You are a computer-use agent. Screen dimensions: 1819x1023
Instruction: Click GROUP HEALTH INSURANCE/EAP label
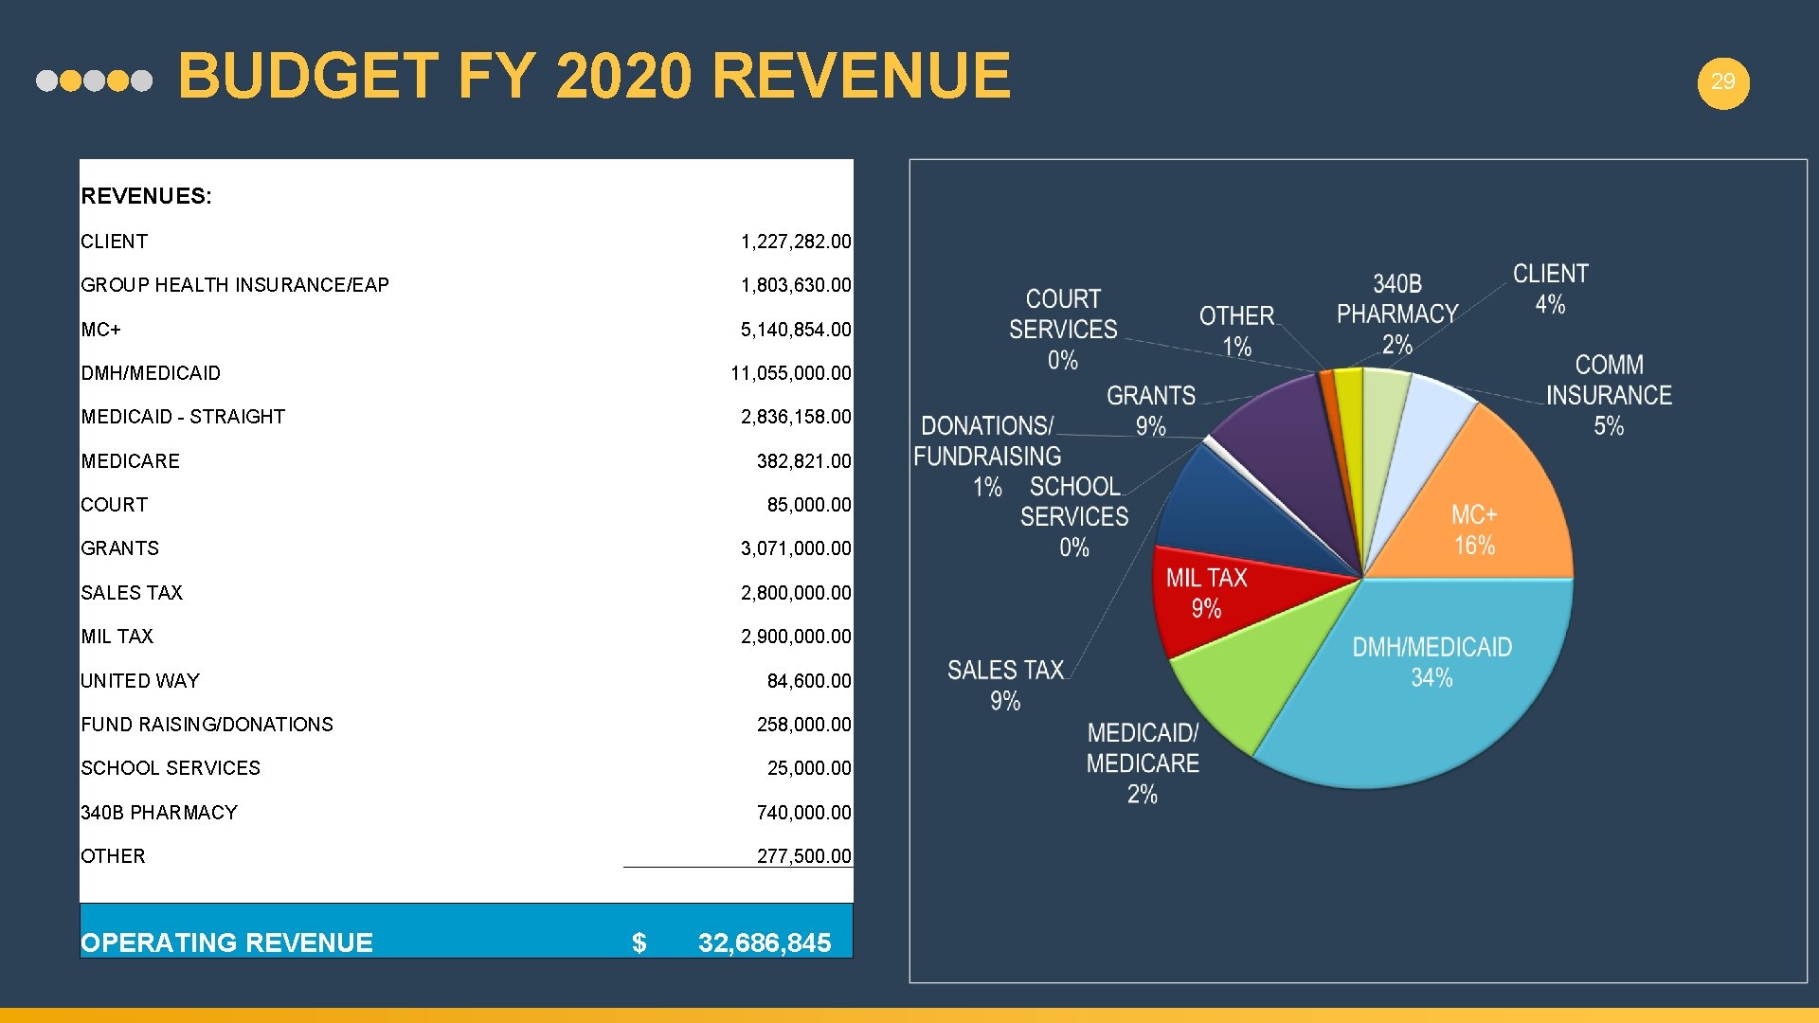pyautogui.click(x=235, y=285)
